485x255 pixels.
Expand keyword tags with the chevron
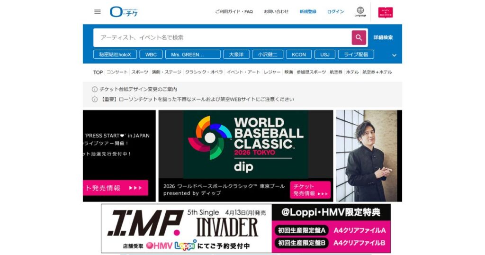pyautogui.click(x=394, y=55)
